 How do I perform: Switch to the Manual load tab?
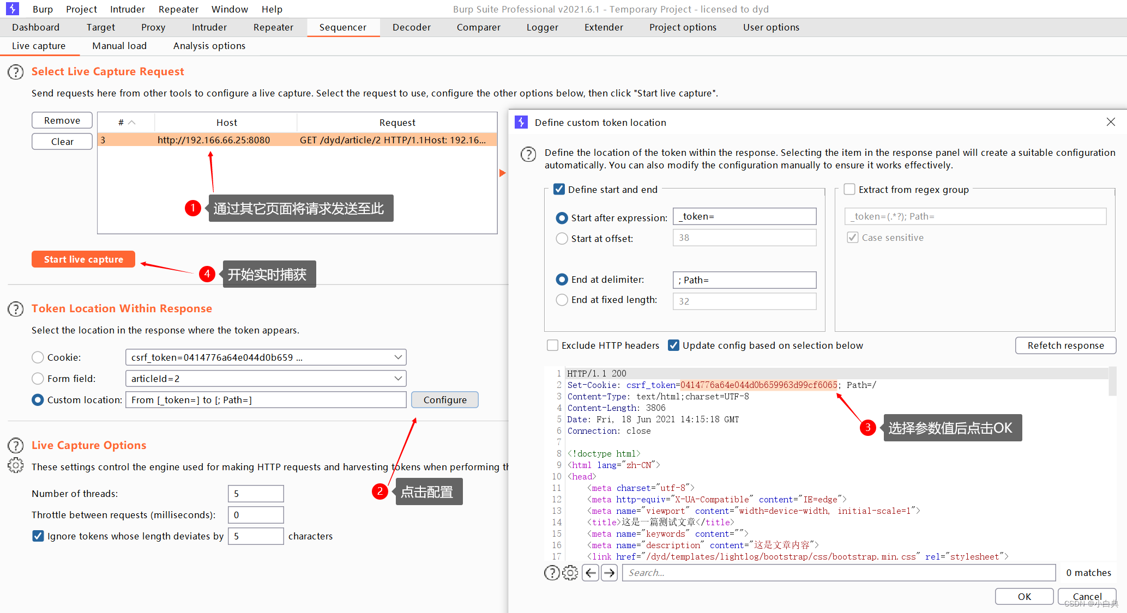[x=119, y=46]
